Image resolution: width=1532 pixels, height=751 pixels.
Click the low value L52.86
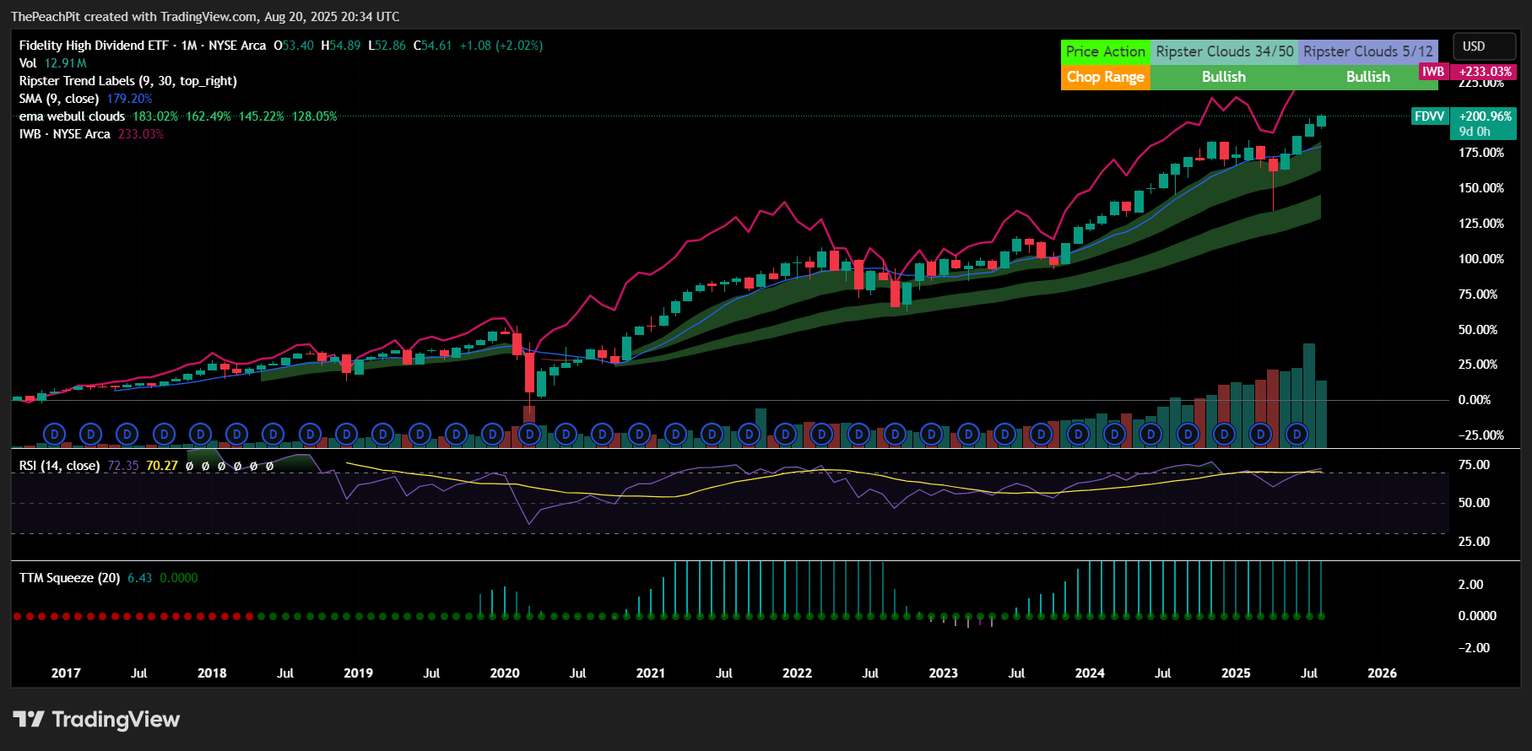[387, 46]
